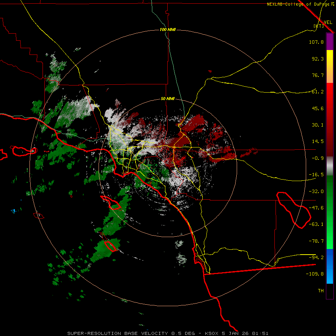Select the -63.1 scale value
The height and width of the screenshot is (336, 336).
point(316,224)
